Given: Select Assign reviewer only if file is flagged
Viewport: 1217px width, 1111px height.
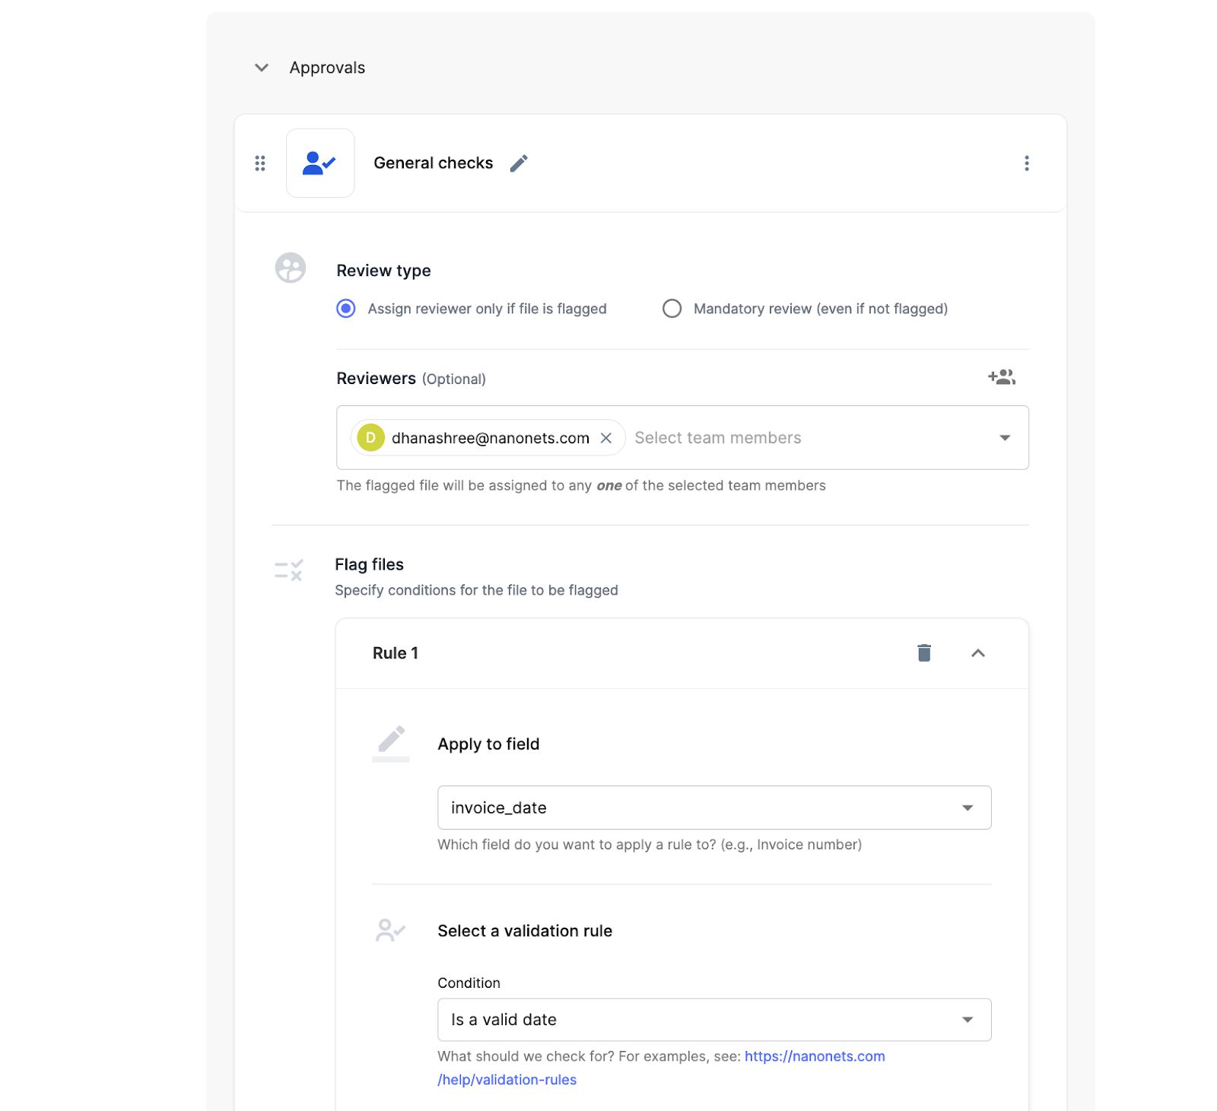Looking at the screenshot, I should [345, 309].
